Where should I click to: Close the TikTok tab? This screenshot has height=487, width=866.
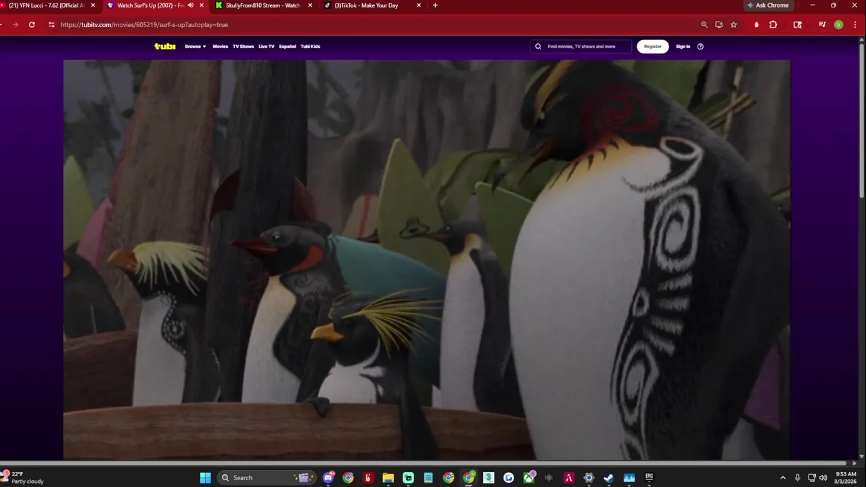pos(418,5)
